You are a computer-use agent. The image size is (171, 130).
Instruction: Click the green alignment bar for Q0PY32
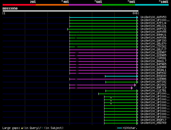pyautogui.click(x=102, y=29)
